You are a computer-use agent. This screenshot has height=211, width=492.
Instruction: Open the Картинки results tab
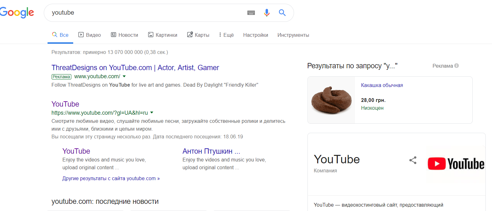coord(163,35)
